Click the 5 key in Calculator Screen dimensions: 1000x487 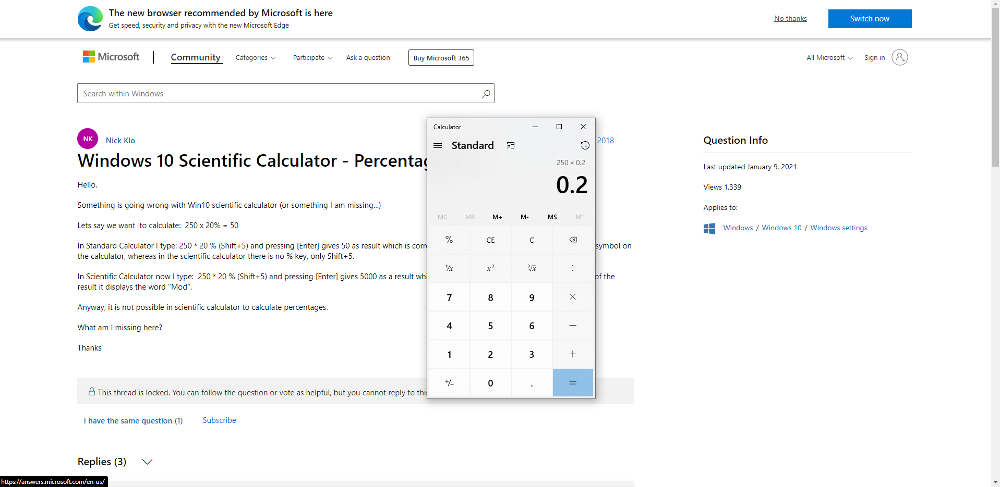coord(490,326)
